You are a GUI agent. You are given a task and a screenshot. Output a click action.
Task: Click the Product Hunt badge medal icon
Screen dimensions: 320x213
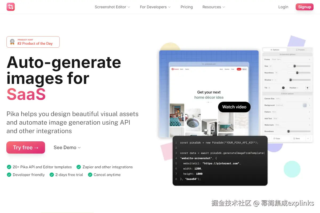pos(12,42)
